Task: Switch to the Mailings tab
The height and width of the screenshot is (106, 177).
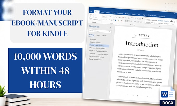Action: (x=127, y=14)
